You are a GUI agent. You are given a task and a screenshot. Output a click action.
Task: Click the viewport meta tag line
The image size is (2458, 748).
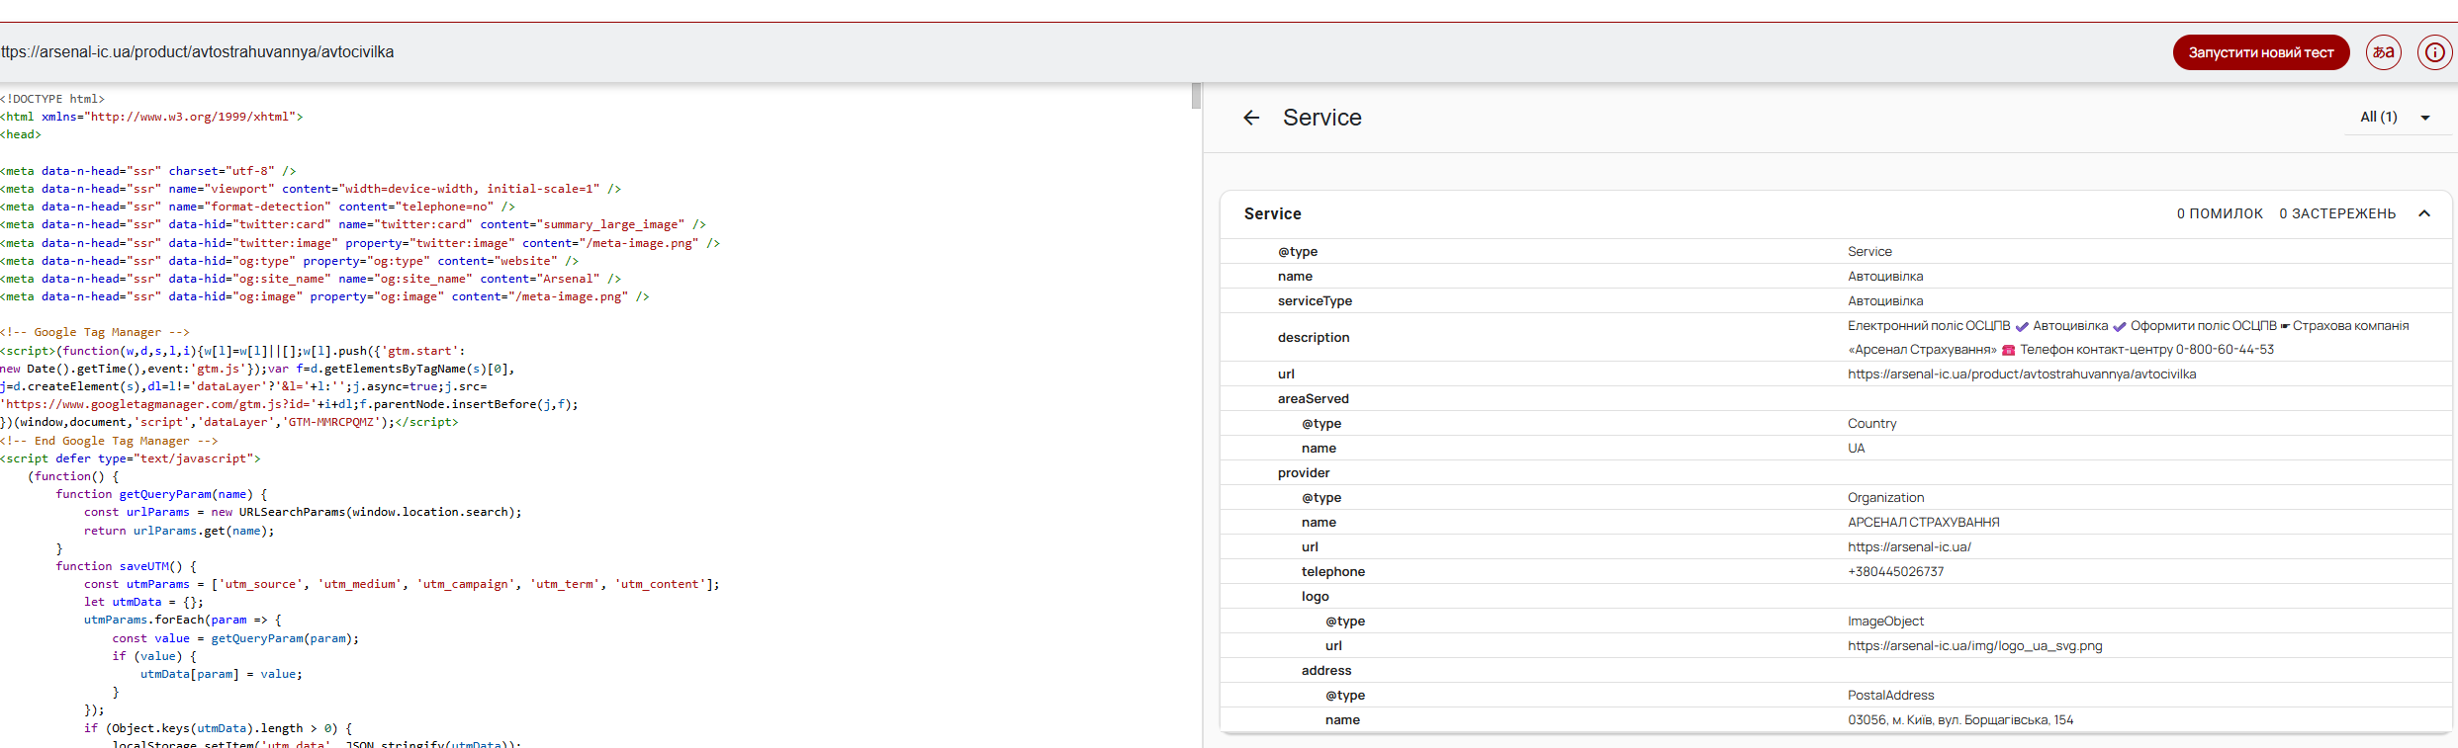[x=311, y=189]
